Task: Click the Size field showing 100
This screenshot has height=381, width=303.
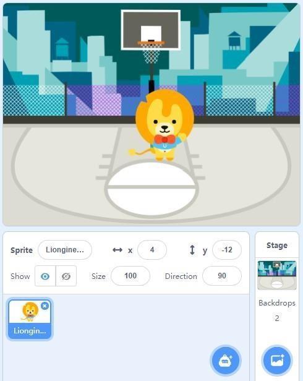Action: [x=130, y=276]
